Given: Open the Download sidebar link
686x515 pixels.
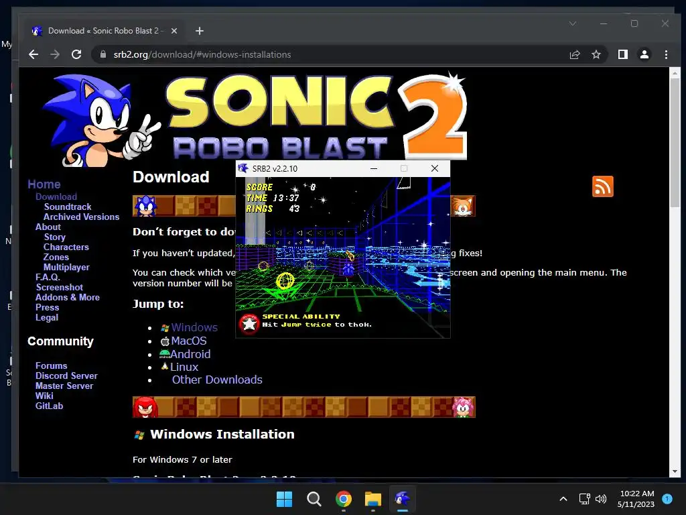Looking at the screenshot, I should point(56,196).
